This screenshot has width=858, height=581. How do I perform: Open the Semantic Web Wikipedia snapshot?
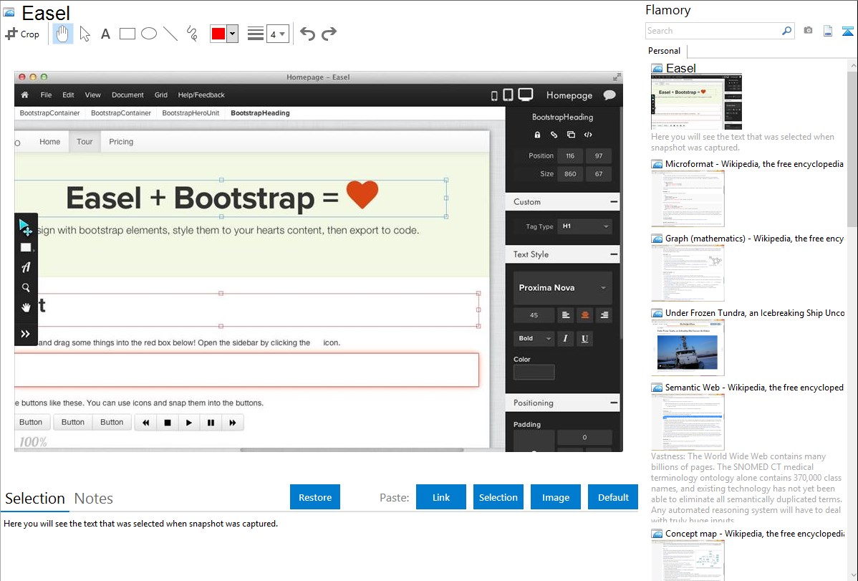pos(688,422)
